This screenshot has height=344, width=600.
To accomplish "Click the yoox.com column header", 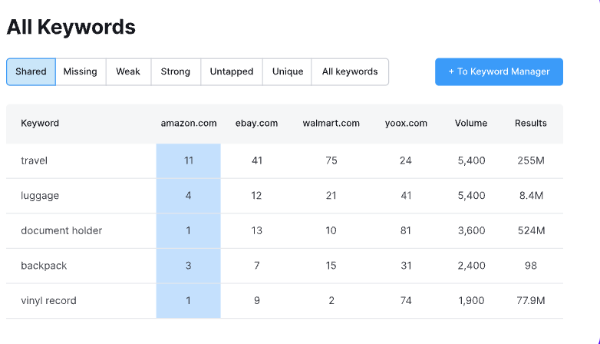I will [406, 124].
